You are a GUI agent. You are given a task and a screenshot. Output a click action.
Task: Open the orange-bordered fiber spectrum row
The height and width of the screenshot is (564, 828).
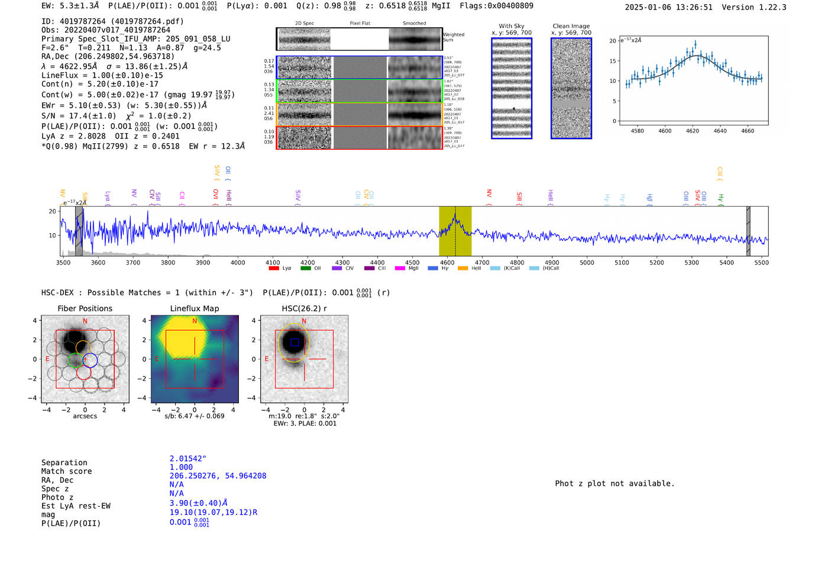click(x=360, y=114)
